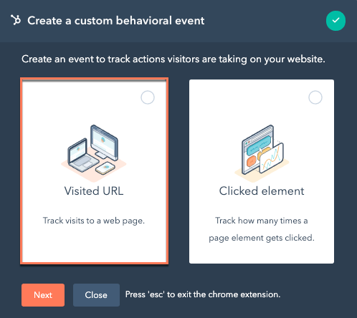Click 'Track how many times a page element gets clicked.' description

(x=262, y=229)
